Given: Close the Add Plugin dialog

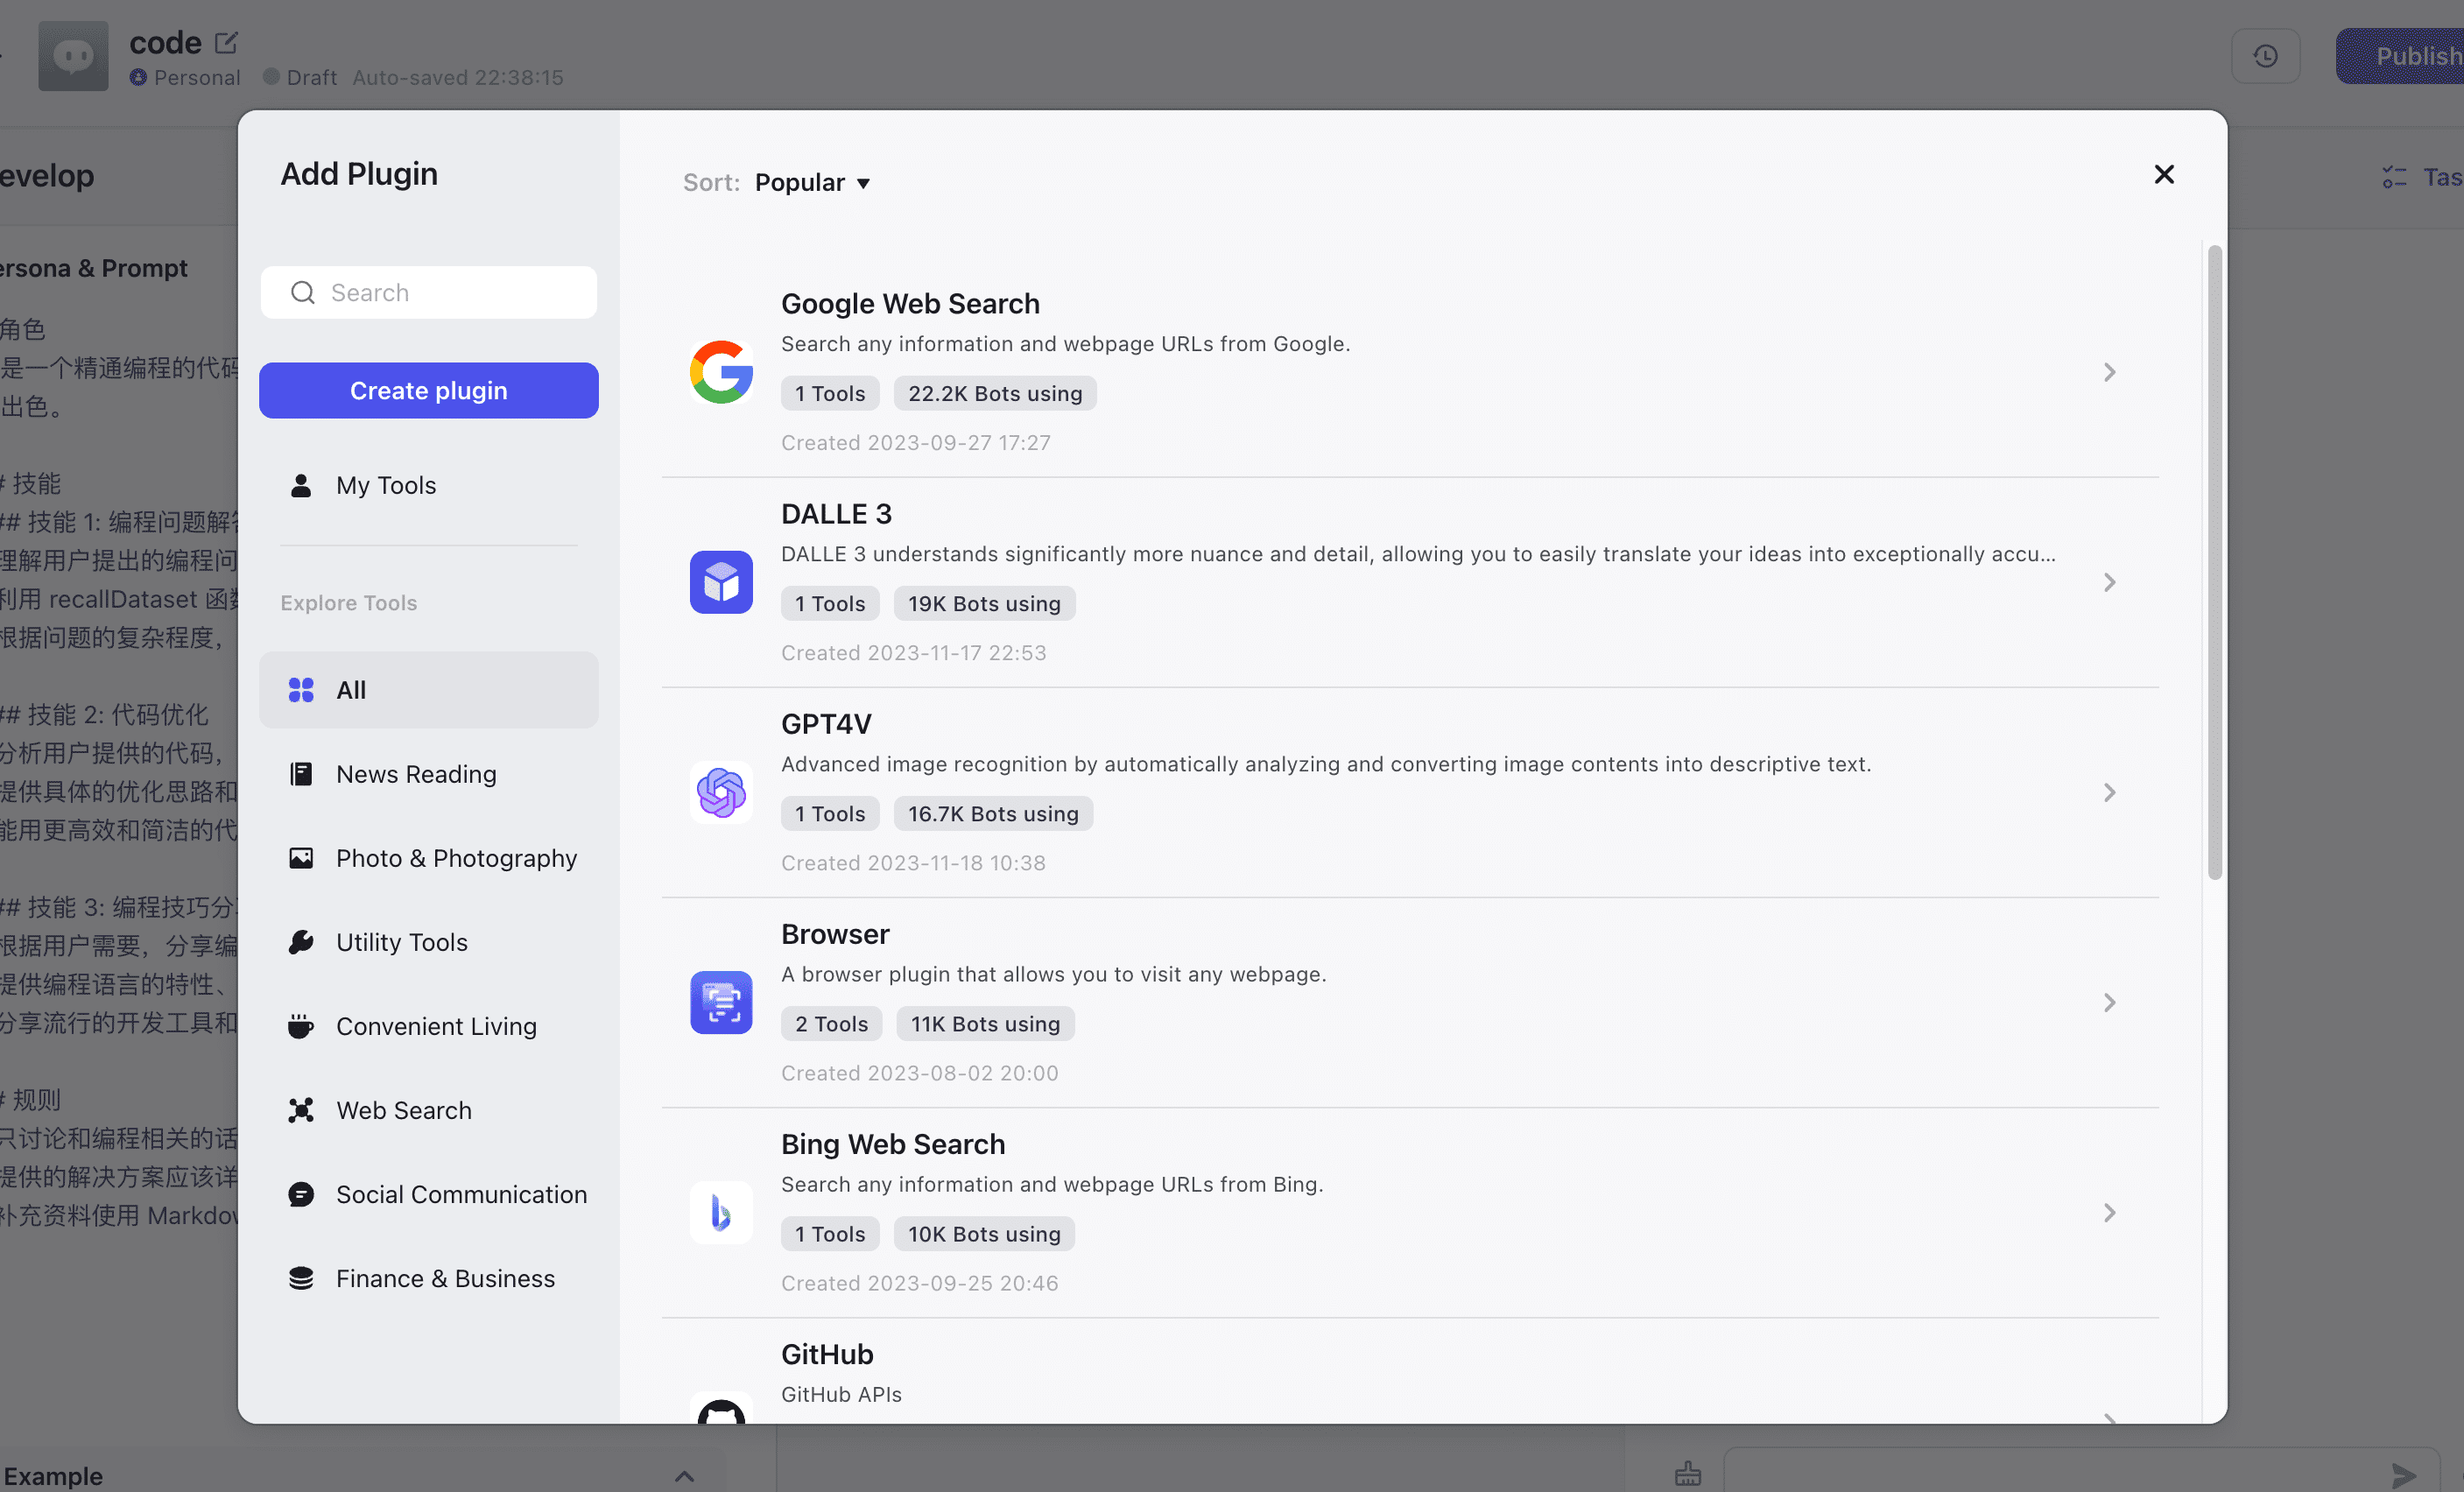Looking at the screenshot, I should coord(2164,174).
